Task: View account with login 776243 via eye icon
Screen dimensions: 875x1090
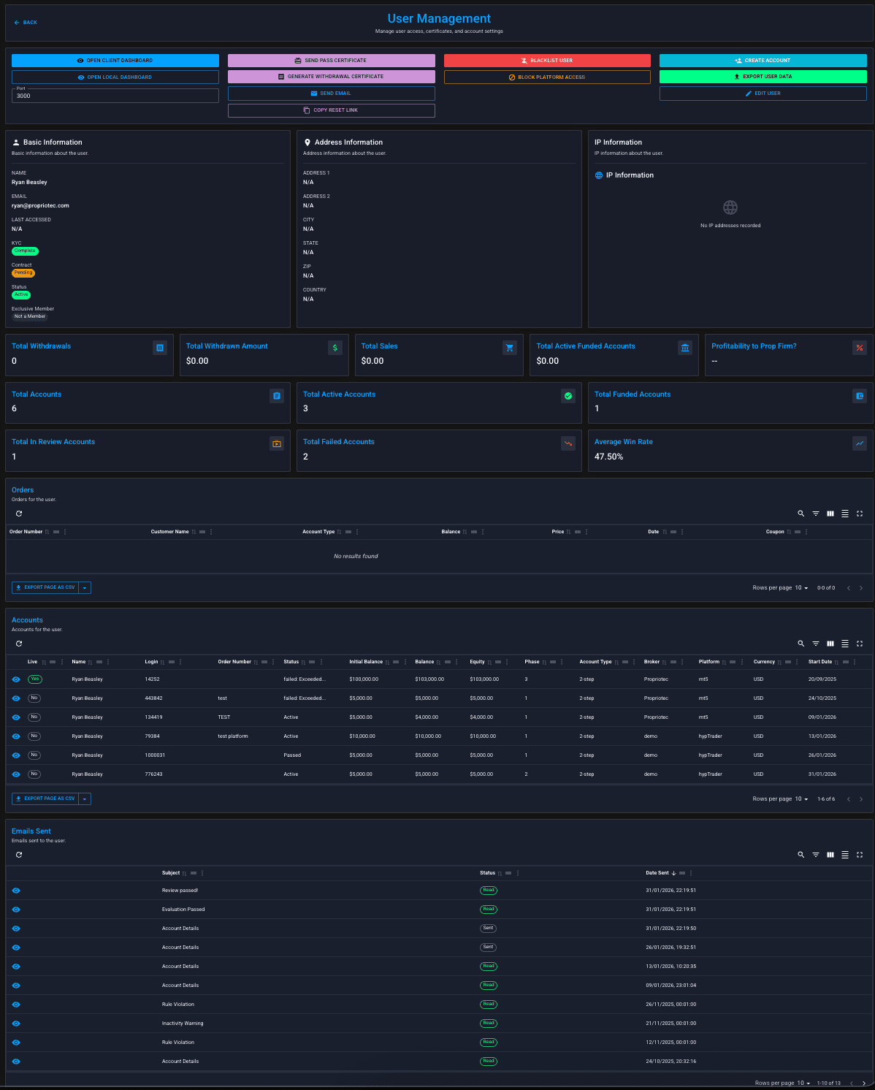Action: (x=16, y=774)
